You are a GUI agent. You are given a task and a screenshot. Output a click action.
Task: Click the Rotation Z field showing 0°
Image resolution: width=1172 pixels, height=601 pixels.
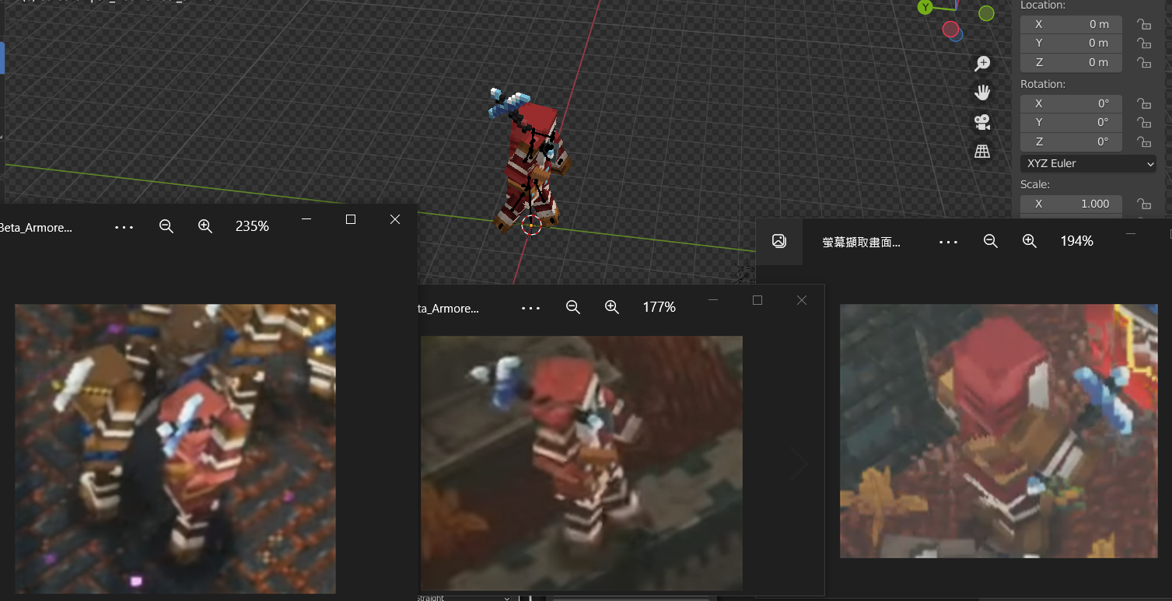pyautogui.click(x=1071, y=142)
